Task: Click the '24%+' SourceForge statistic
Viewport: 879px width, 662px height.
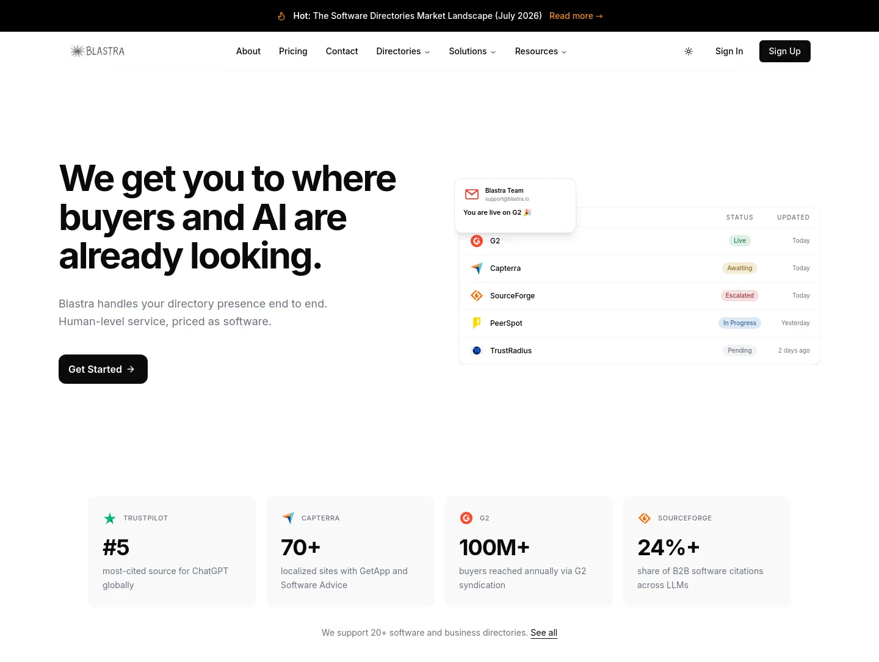Action: [x=668, y=547]
